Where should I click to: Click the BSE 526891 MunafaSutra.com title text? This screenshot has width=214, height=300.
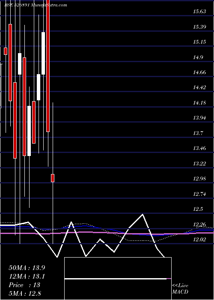[x=36, y=5]
